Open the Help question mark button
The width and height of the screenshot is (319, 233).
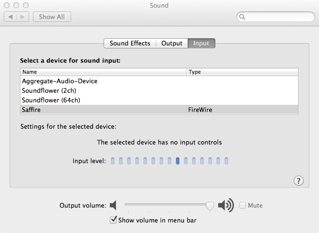click(298, 180)
